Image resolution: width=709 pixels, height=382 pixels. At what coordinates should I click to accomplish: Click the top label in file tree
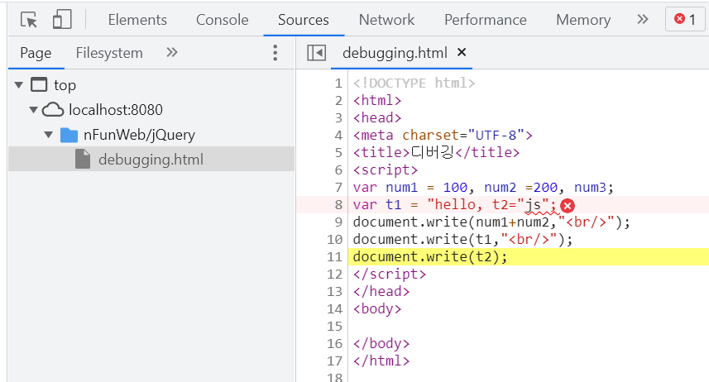click(x=65, y=85)
